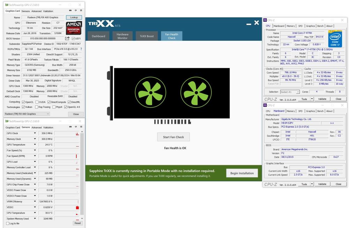Click the refresh icon in top GPU-Z window
The height and width of the screenshot is (228, 349).
(x=76, y=10)
